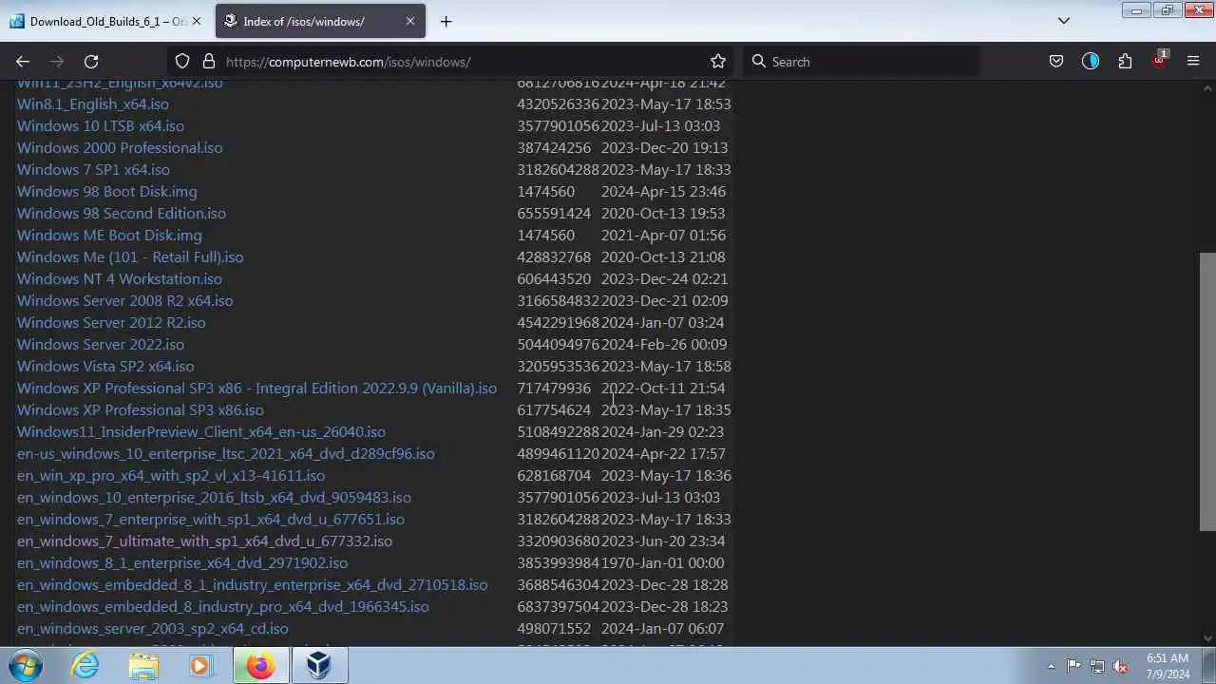
Task: Open the en_windows_10_enterprise_2016_ltsb iso link
Action: point(214,497)
